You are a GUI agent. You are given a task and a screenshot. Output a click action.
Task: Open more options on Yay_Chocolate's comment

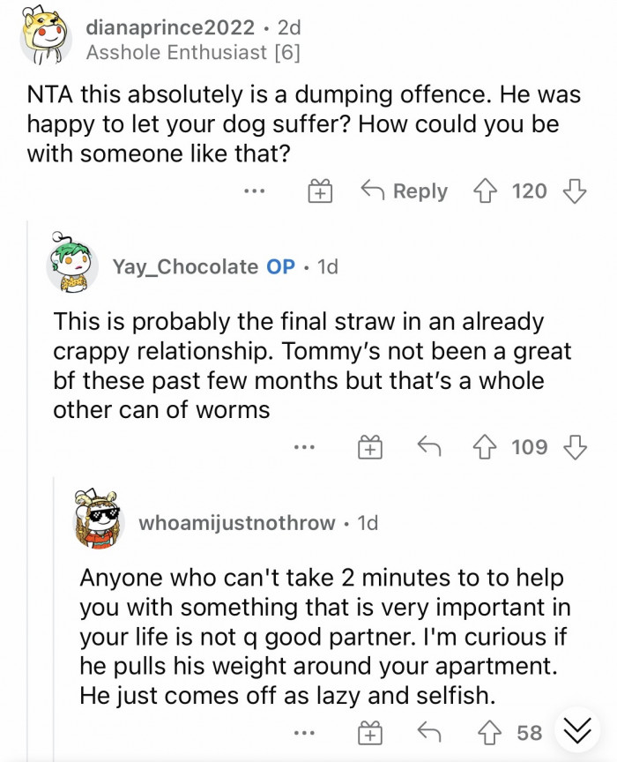click(x=305, y=447)
